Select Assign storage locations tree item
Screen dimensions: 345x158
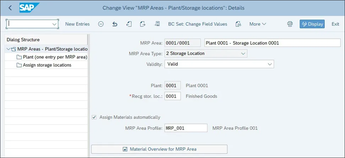[47, 65]
